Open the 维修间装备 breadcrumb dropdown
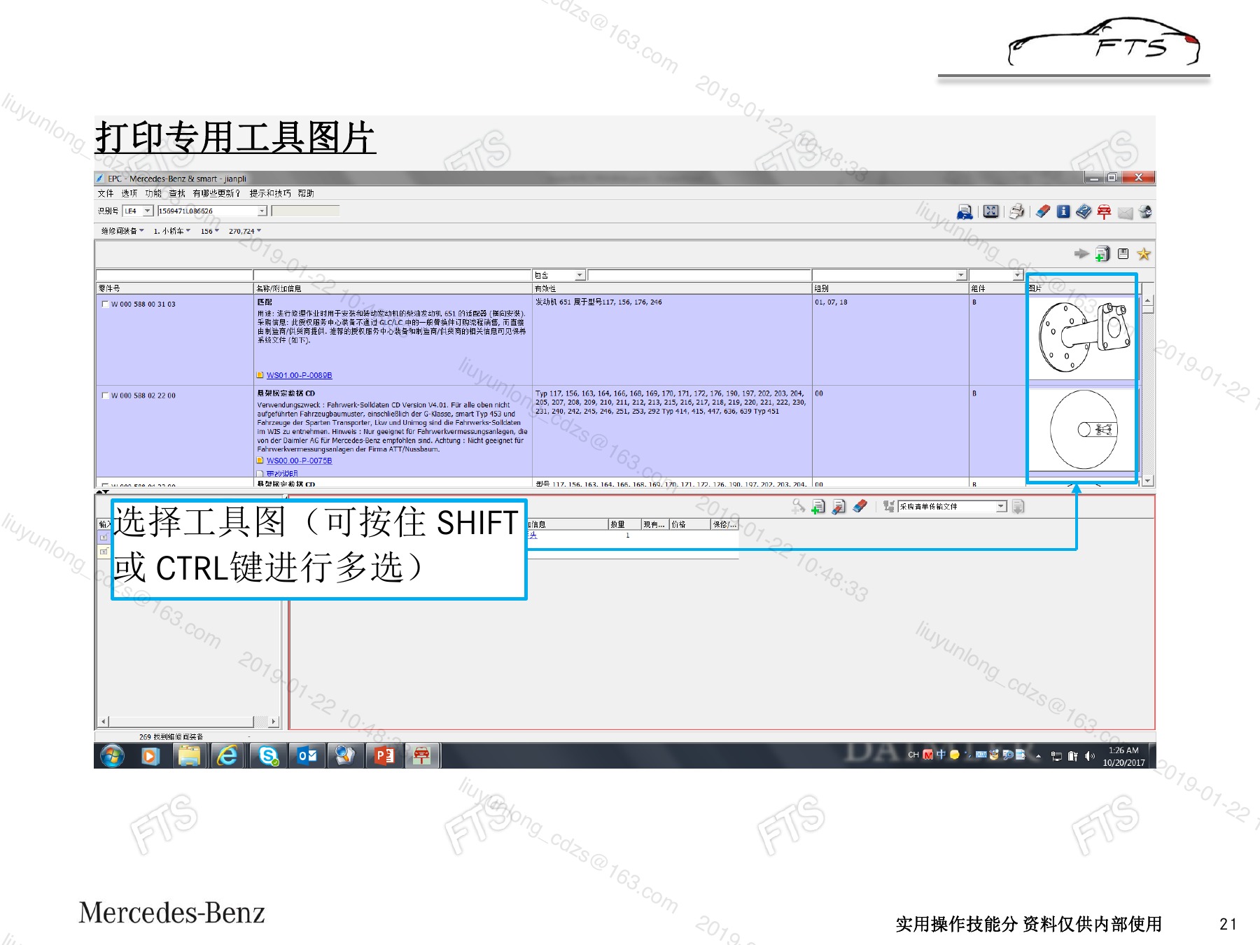 click(x=122, y=231)
